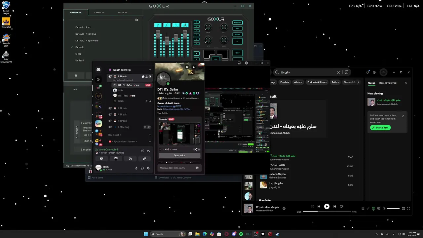Click the Start a Jam button
The height and width of the screenshot is (238, 423).
point(380,128)
